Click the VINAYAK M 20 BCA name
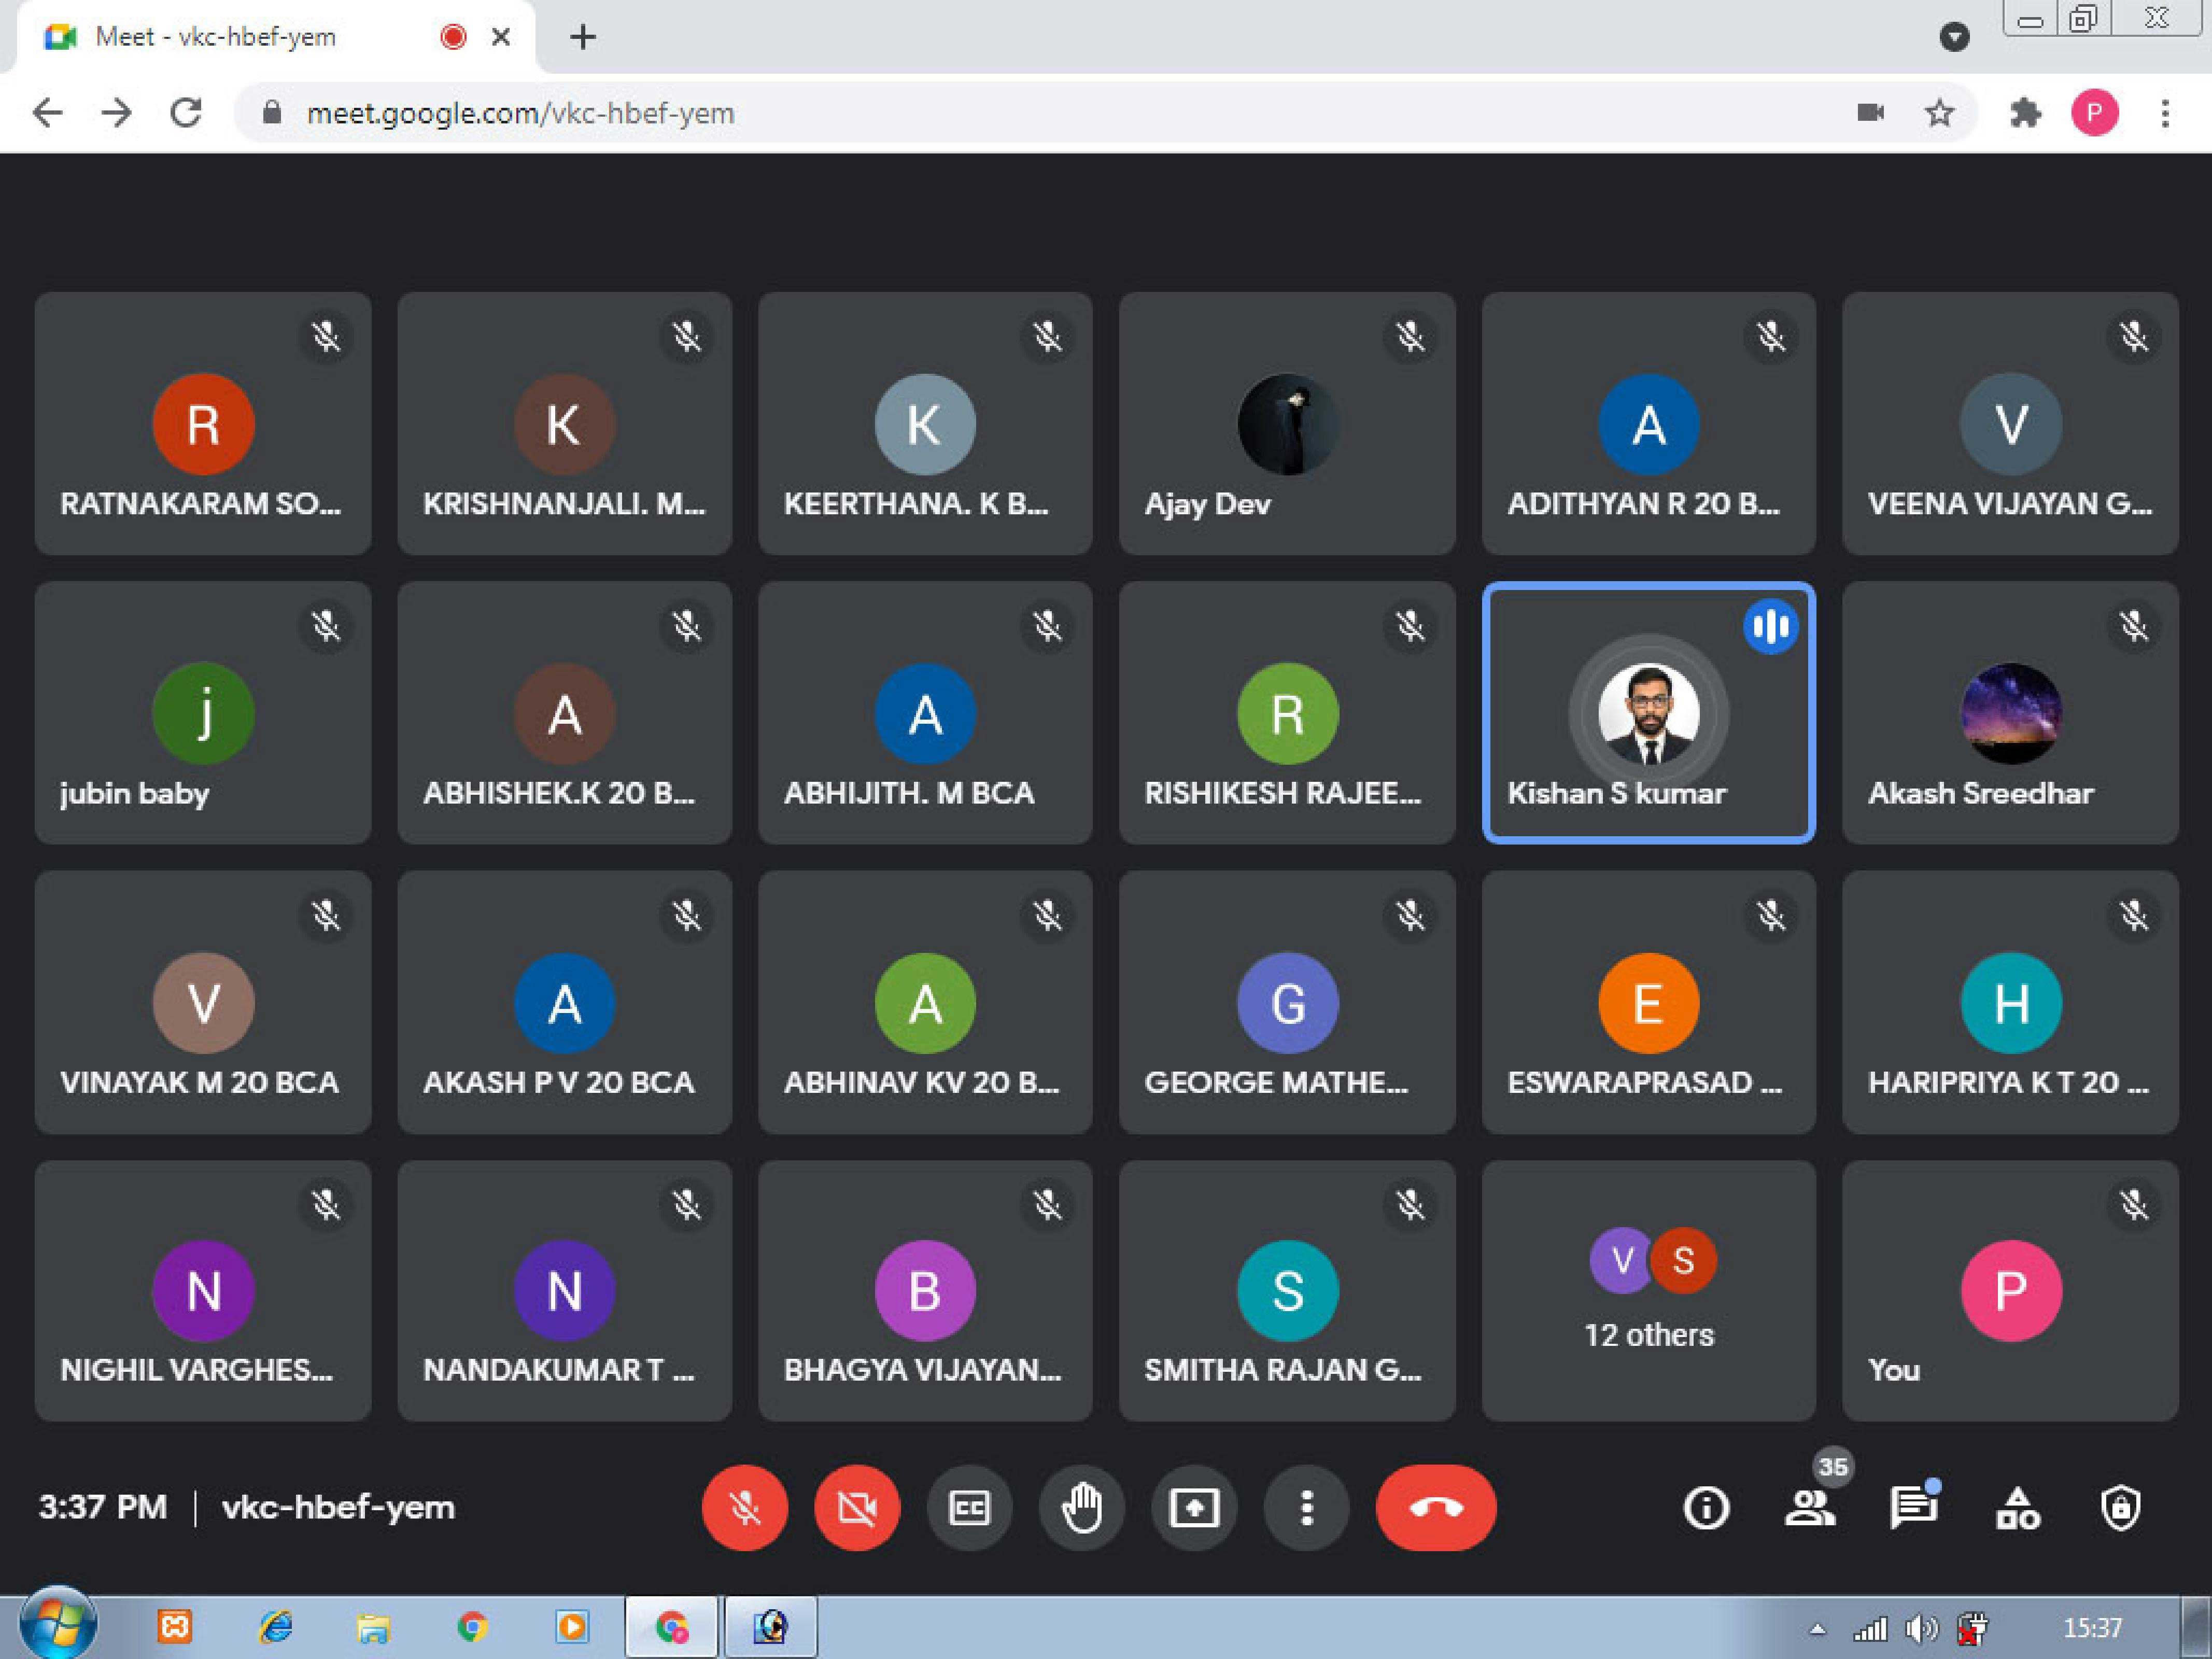Screen dimensions: 2212x1659 tap(199, 1082)
